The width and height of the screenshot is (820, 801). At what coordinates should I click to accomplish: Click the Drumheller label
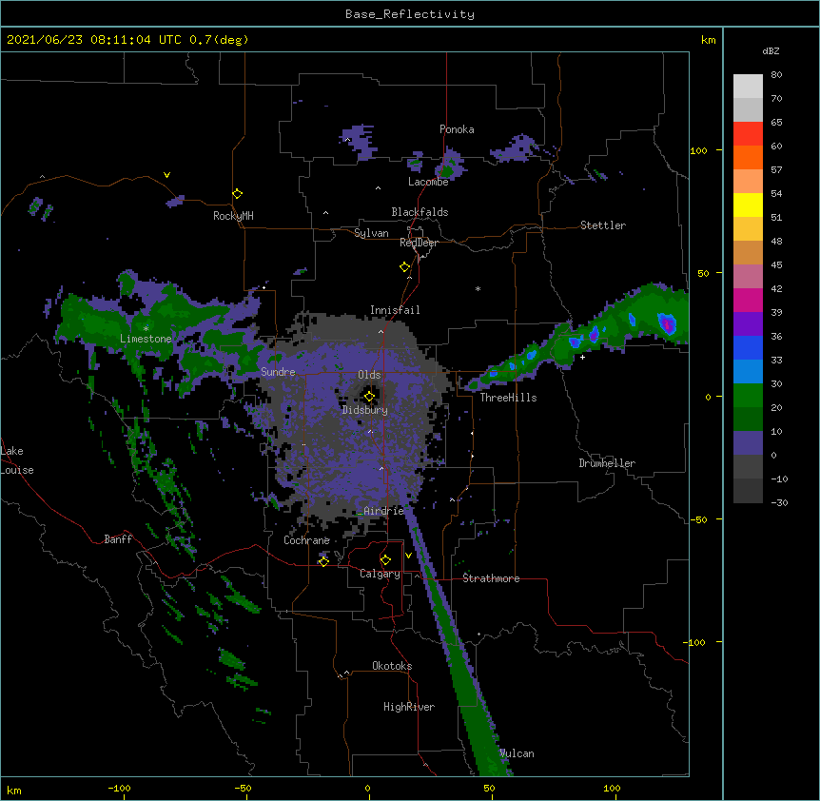[x=607, y=463]
